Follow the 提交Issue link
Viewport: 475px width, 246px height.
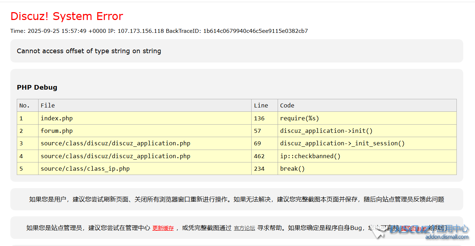coord(414,228)
